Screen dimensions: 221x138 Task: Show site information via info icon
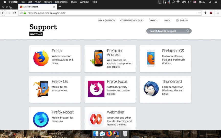click(x=21, y=13)
